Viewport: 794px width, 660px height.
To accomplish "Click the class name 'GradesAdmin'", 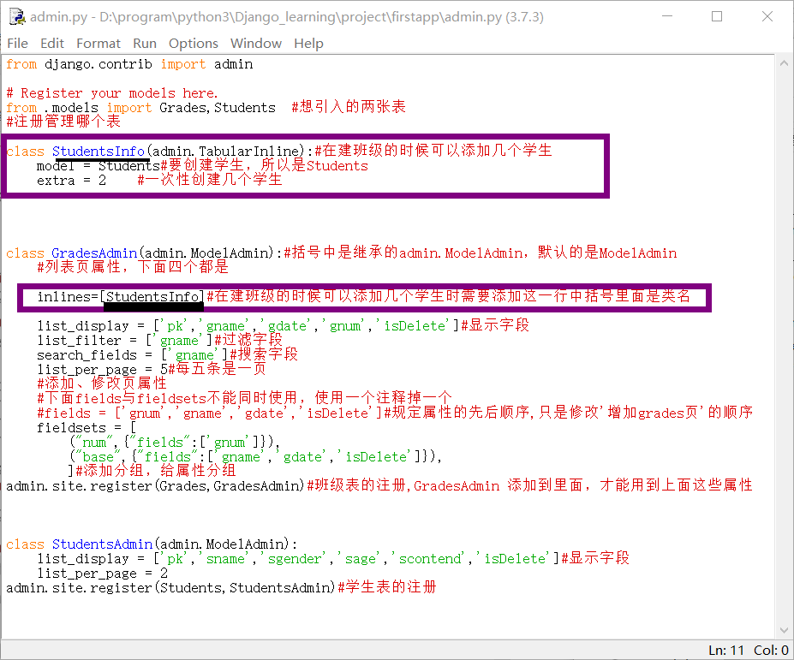I will (94, 253).
